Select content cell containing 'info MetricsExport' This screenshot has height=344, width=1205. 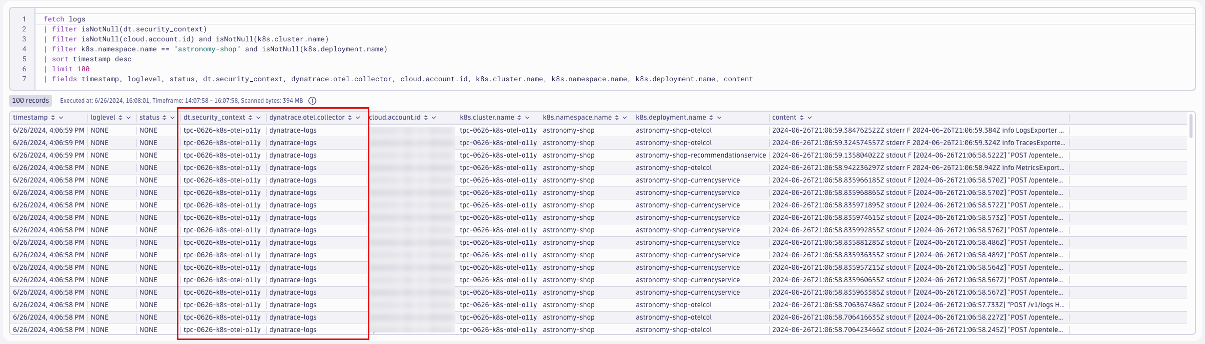[x=918, y=168]
